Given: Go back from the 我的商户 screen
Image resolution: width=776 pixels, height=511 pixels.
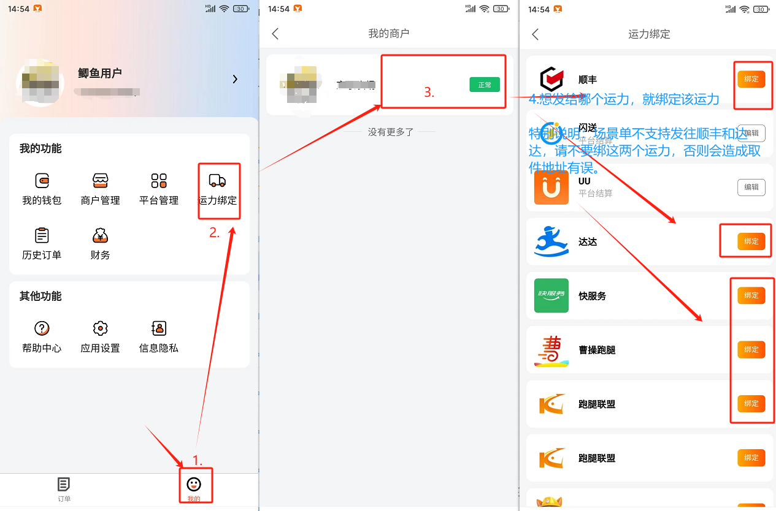Looking at the screenshot, I should pos(275,34).
